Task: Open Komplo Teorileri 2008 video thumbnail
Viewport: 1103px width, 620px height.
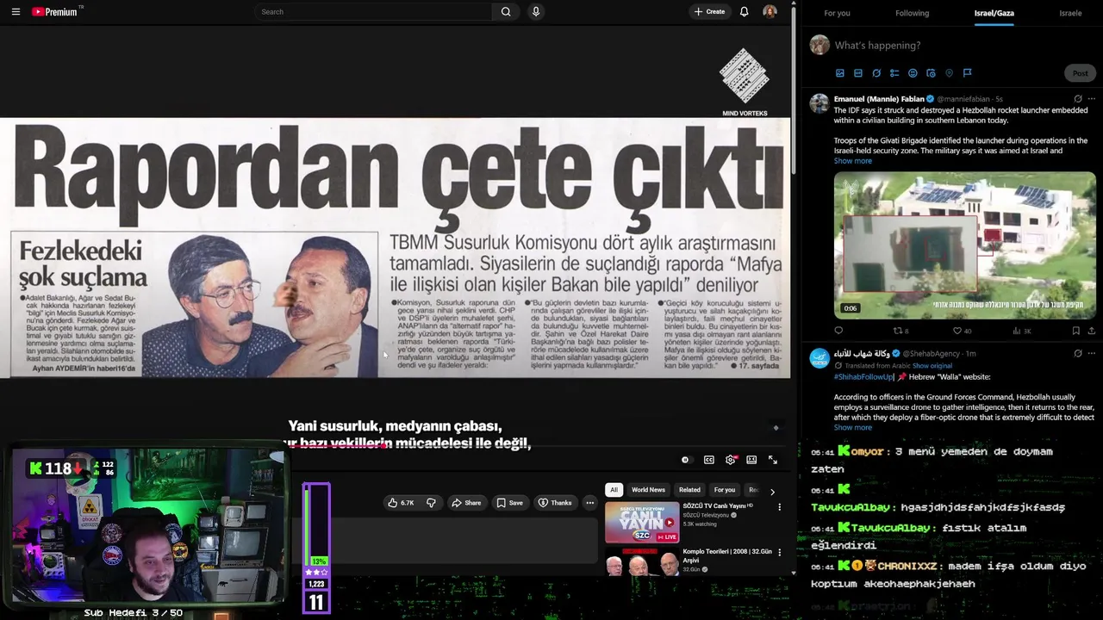Action: pos(642,561)
